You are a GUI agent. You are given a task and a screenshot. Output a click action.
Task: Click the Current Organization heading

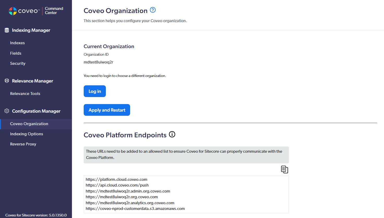click(109, 46)
